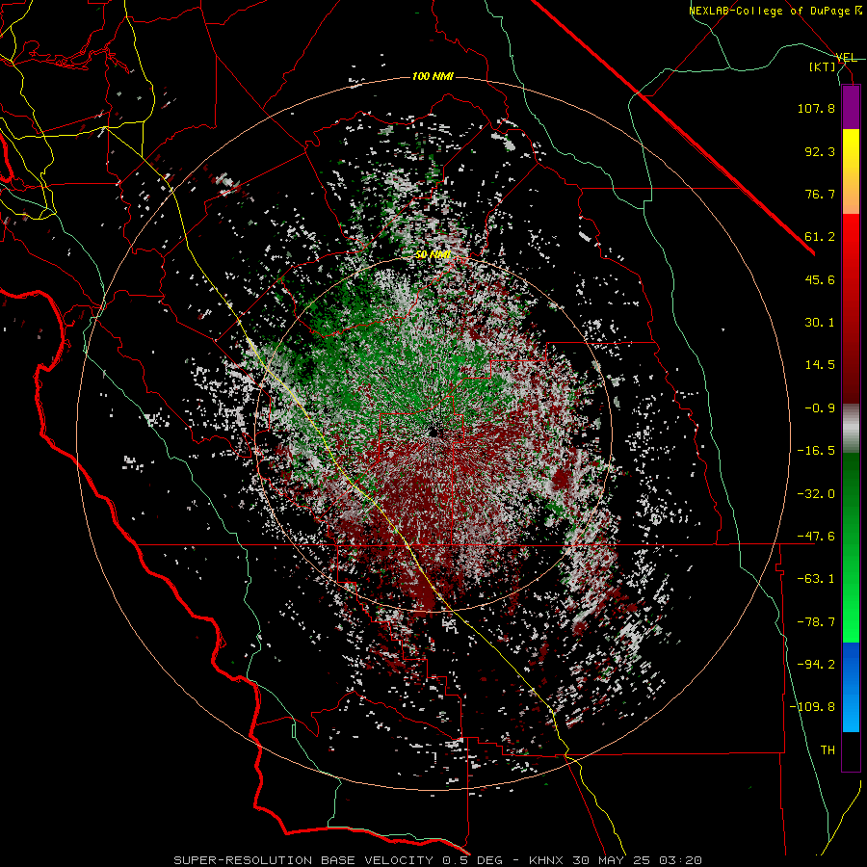Click the -94.2 legend value

[816, 665]
